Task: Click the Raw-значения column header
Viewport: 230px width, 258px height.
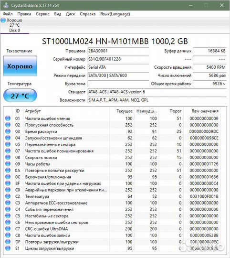Action: (205, 111)
